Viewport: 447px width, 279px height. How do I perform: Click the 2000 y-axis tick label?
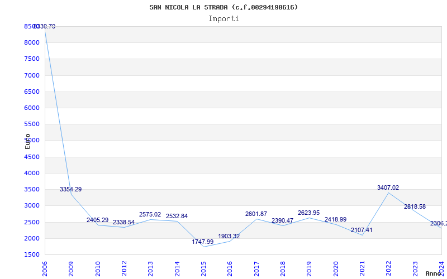32,238
